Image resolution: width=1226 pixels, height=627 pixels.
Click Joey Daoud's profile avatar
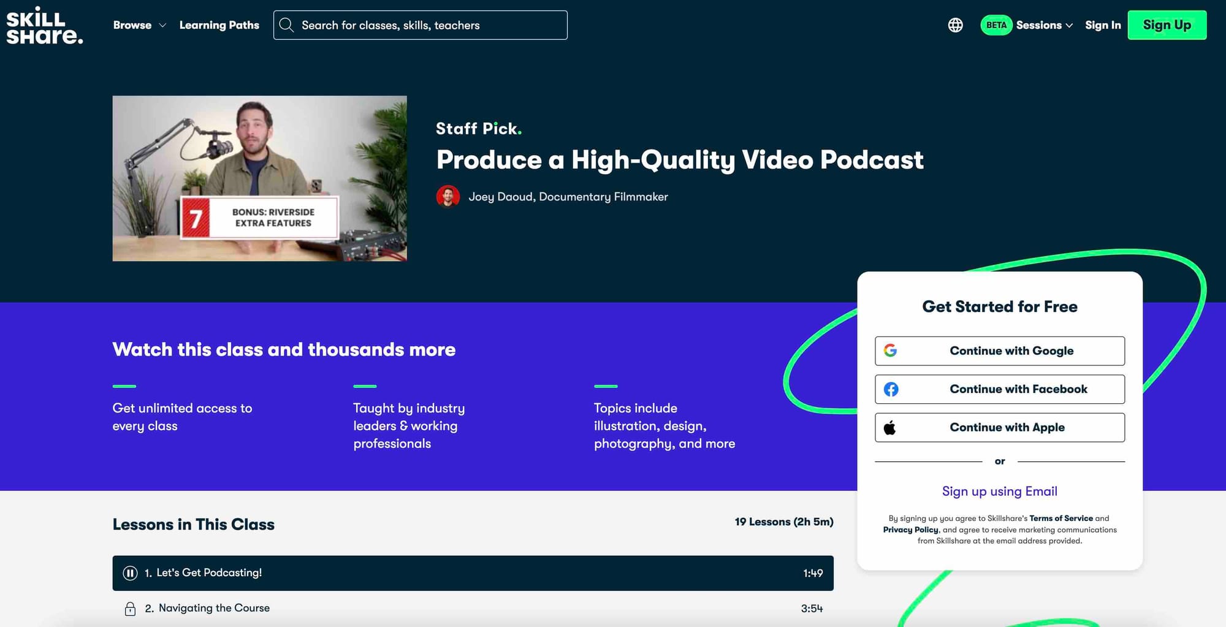pos(448,197)
